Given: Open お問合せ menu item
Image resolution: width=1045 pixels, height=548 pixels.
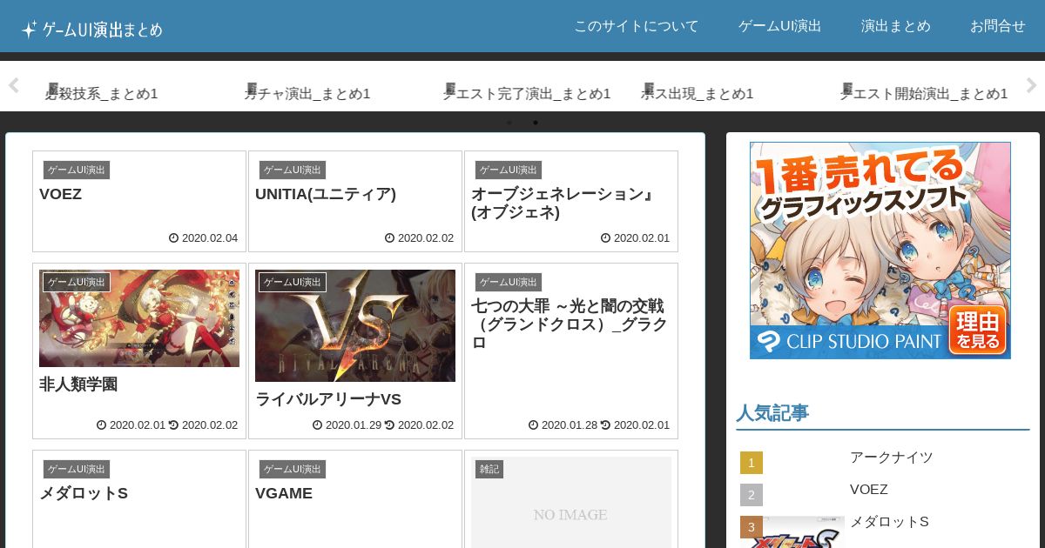Looking at the screenshot, I should pos(997,26).
